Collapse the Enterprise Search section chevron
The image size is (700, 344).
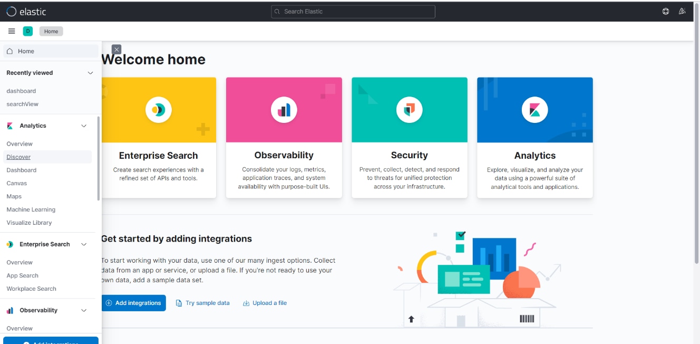(84, 244)
